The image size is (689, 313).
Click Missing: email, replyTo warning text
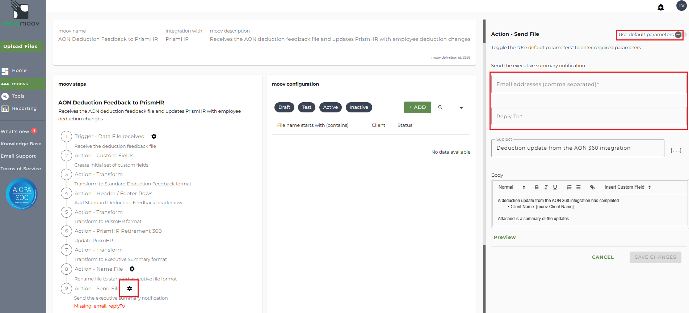(x=100, y=306)
